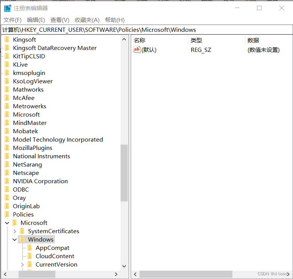Click the MozillaPlugins folder icon
Image resolution: width=293 pixels, height=279 pixels.
[7, 148]
